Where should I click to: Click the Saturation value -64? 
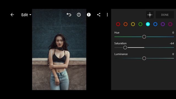tap(172, 43)
